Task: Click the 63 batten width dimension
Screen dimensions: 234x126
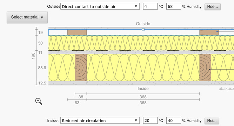Action: point(77,103)
